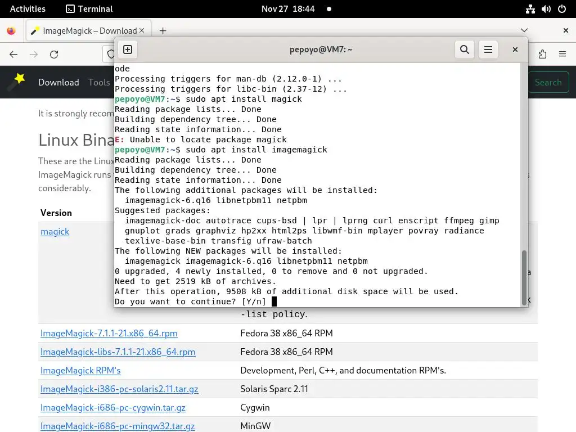Click the 'Solaris Sparc 2.11' description cell
This screenshot has height=432, width=576.
tap(274, 389)
